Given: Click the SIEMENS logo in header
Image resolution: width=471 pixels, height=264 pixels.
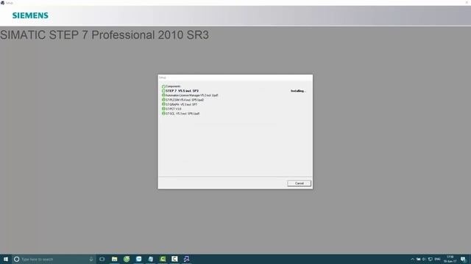Looking at the screenshot, I should [30, 15].
